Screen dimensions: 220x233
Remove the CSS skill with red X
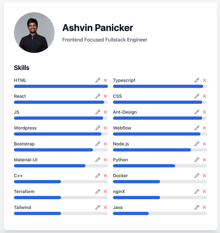(205, 96)
